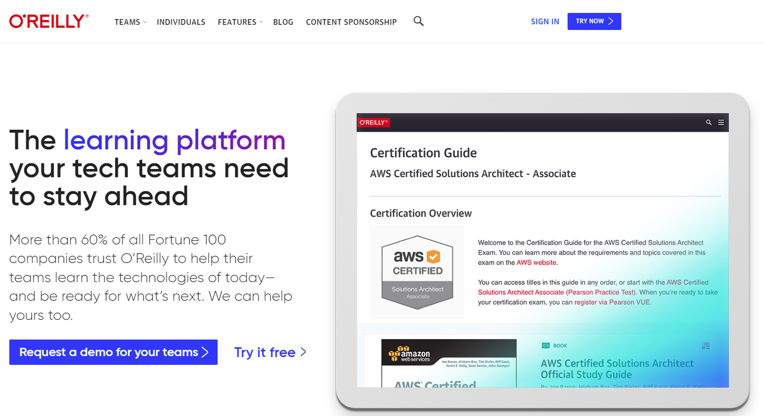
Task: Click register via Pearson VUE link
Action: coord(613,302)
